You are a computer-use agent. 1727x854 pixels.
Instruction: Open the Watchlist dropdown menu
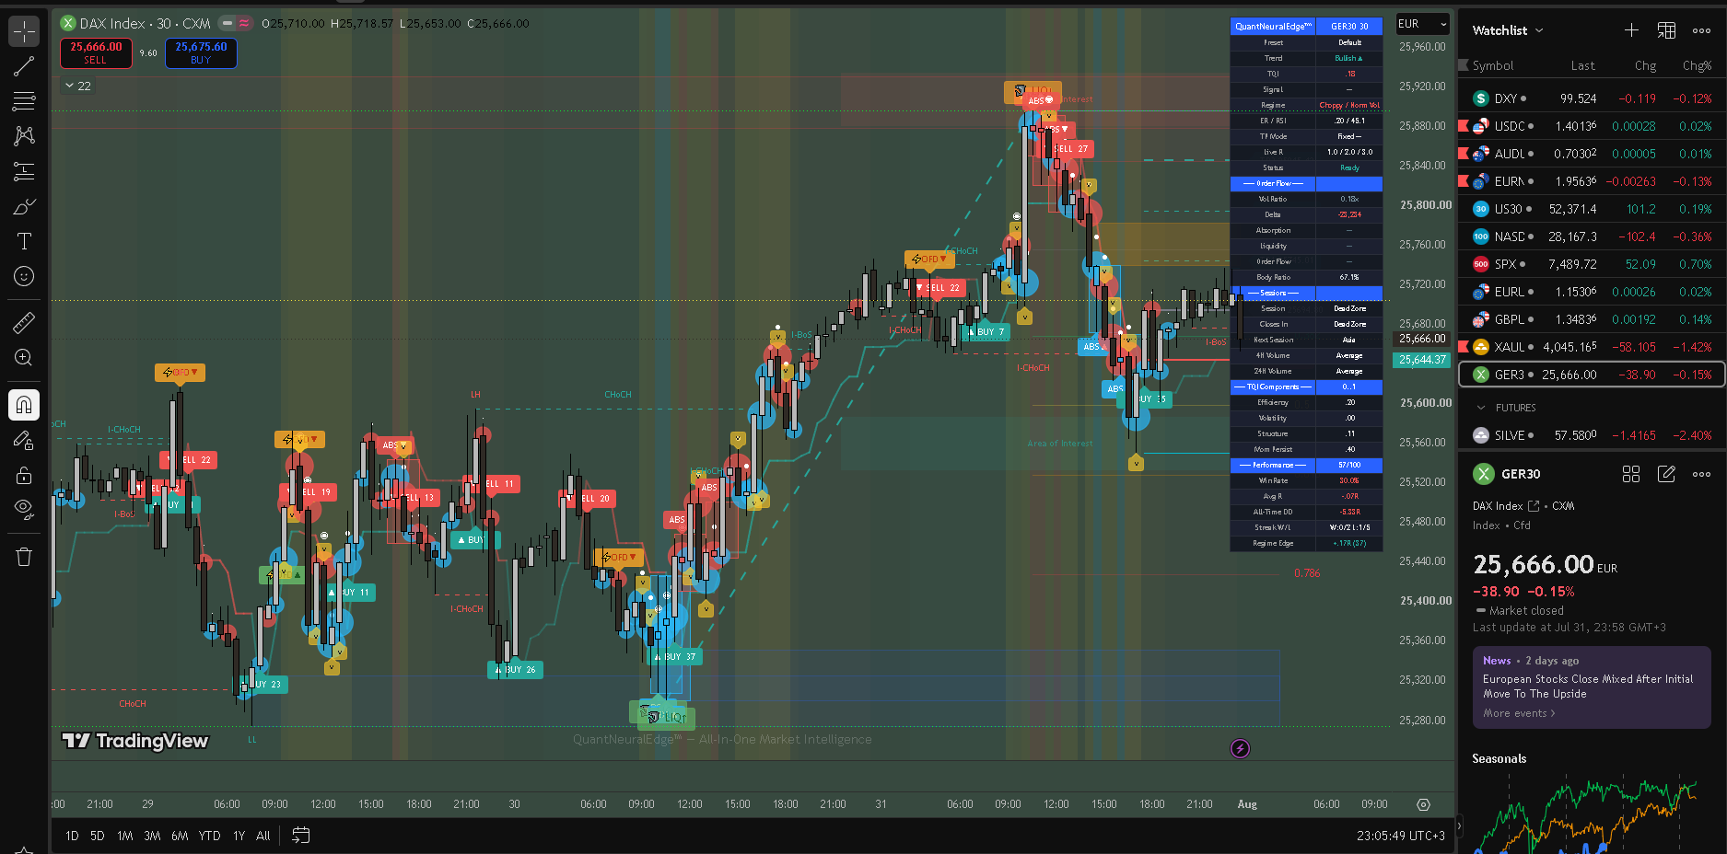(x=1507, y=30)
